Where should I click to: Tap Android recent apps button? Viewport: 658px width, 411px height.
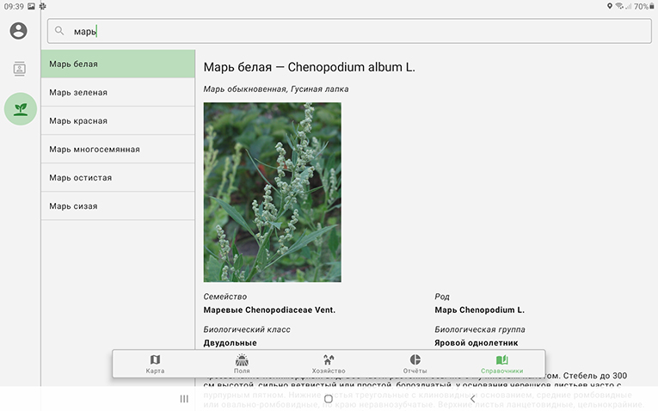pyautogui.click(x=184, y=399)
